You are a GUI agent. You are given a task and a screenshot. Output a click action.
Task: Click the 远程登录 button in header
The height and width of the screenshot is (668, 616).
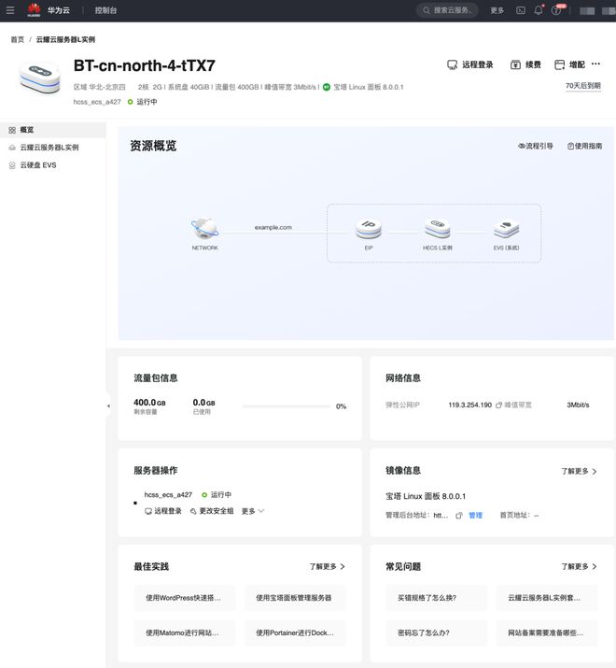(470, 64)
